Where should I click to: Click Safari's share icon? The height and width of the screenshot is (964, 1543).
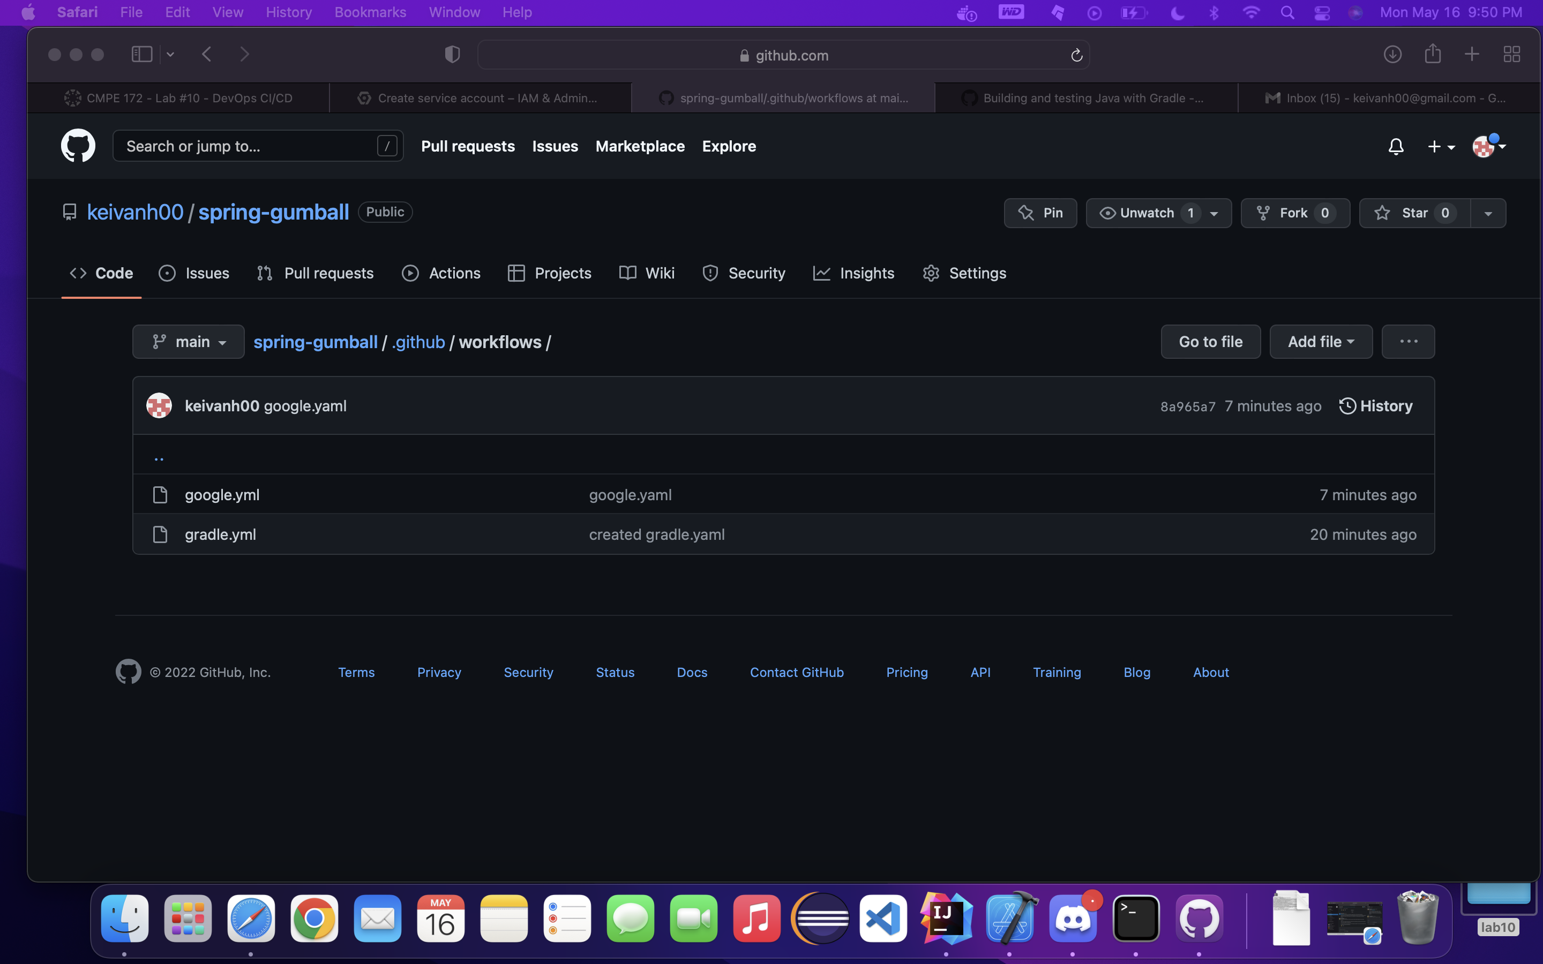click(1433, 54)
